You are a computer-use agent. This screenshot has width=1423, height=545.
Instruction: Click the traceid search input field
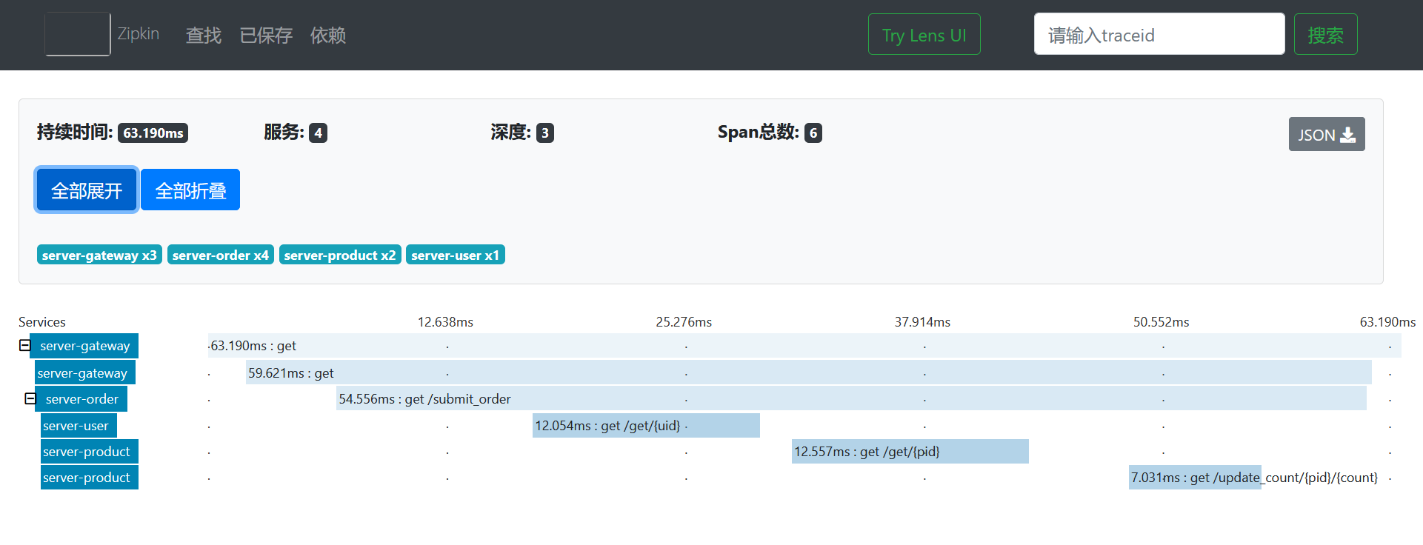(1159, 35)
